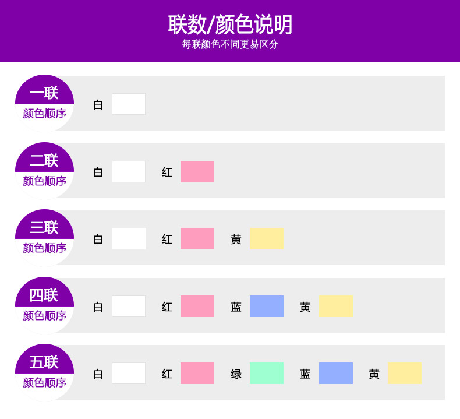Choose the yellow swatch in the 五联 row
Viewport: 460px width, 419px height.
coord(404,374)
